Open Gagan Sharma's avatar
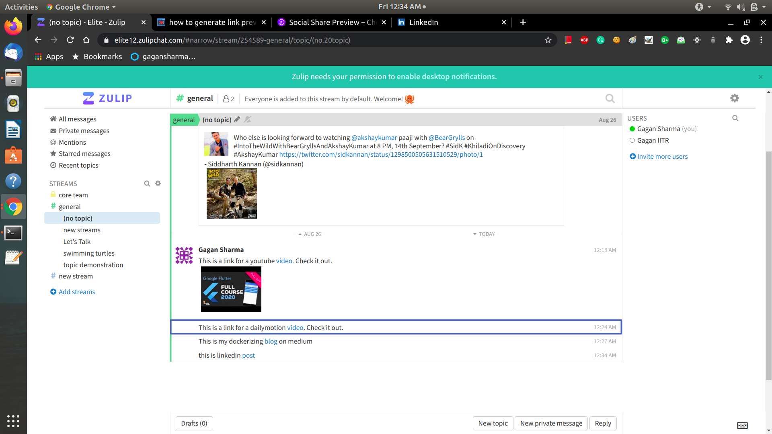 tap(184, 255)
